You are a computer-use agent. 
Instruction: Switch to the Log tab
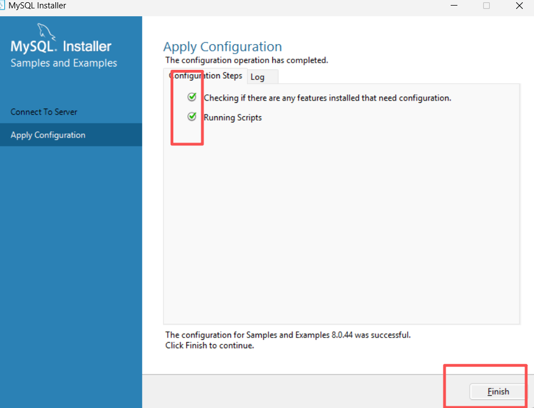click(263, 77)
